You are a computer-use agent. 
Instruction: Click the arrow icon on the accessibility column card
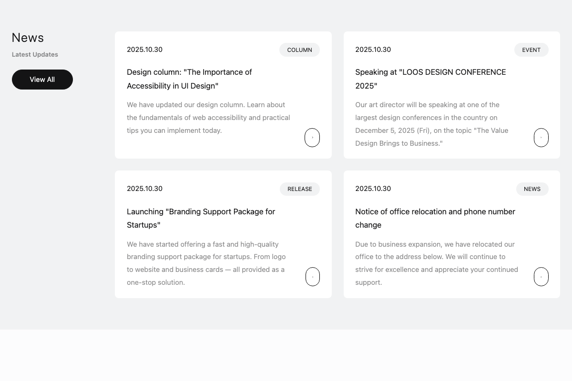tap(312, 138)
